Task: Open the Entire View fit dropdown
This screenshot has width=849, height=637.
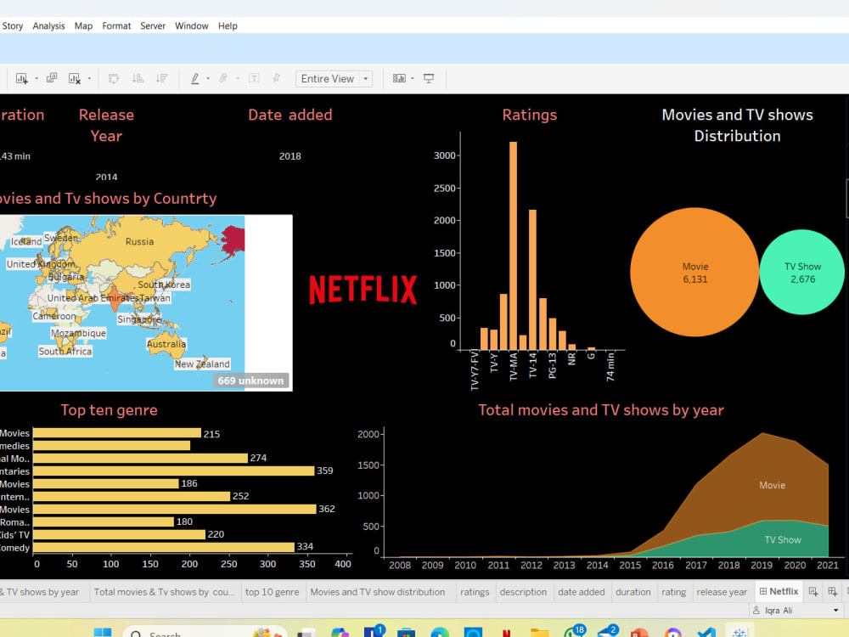Action: [366, 78]
